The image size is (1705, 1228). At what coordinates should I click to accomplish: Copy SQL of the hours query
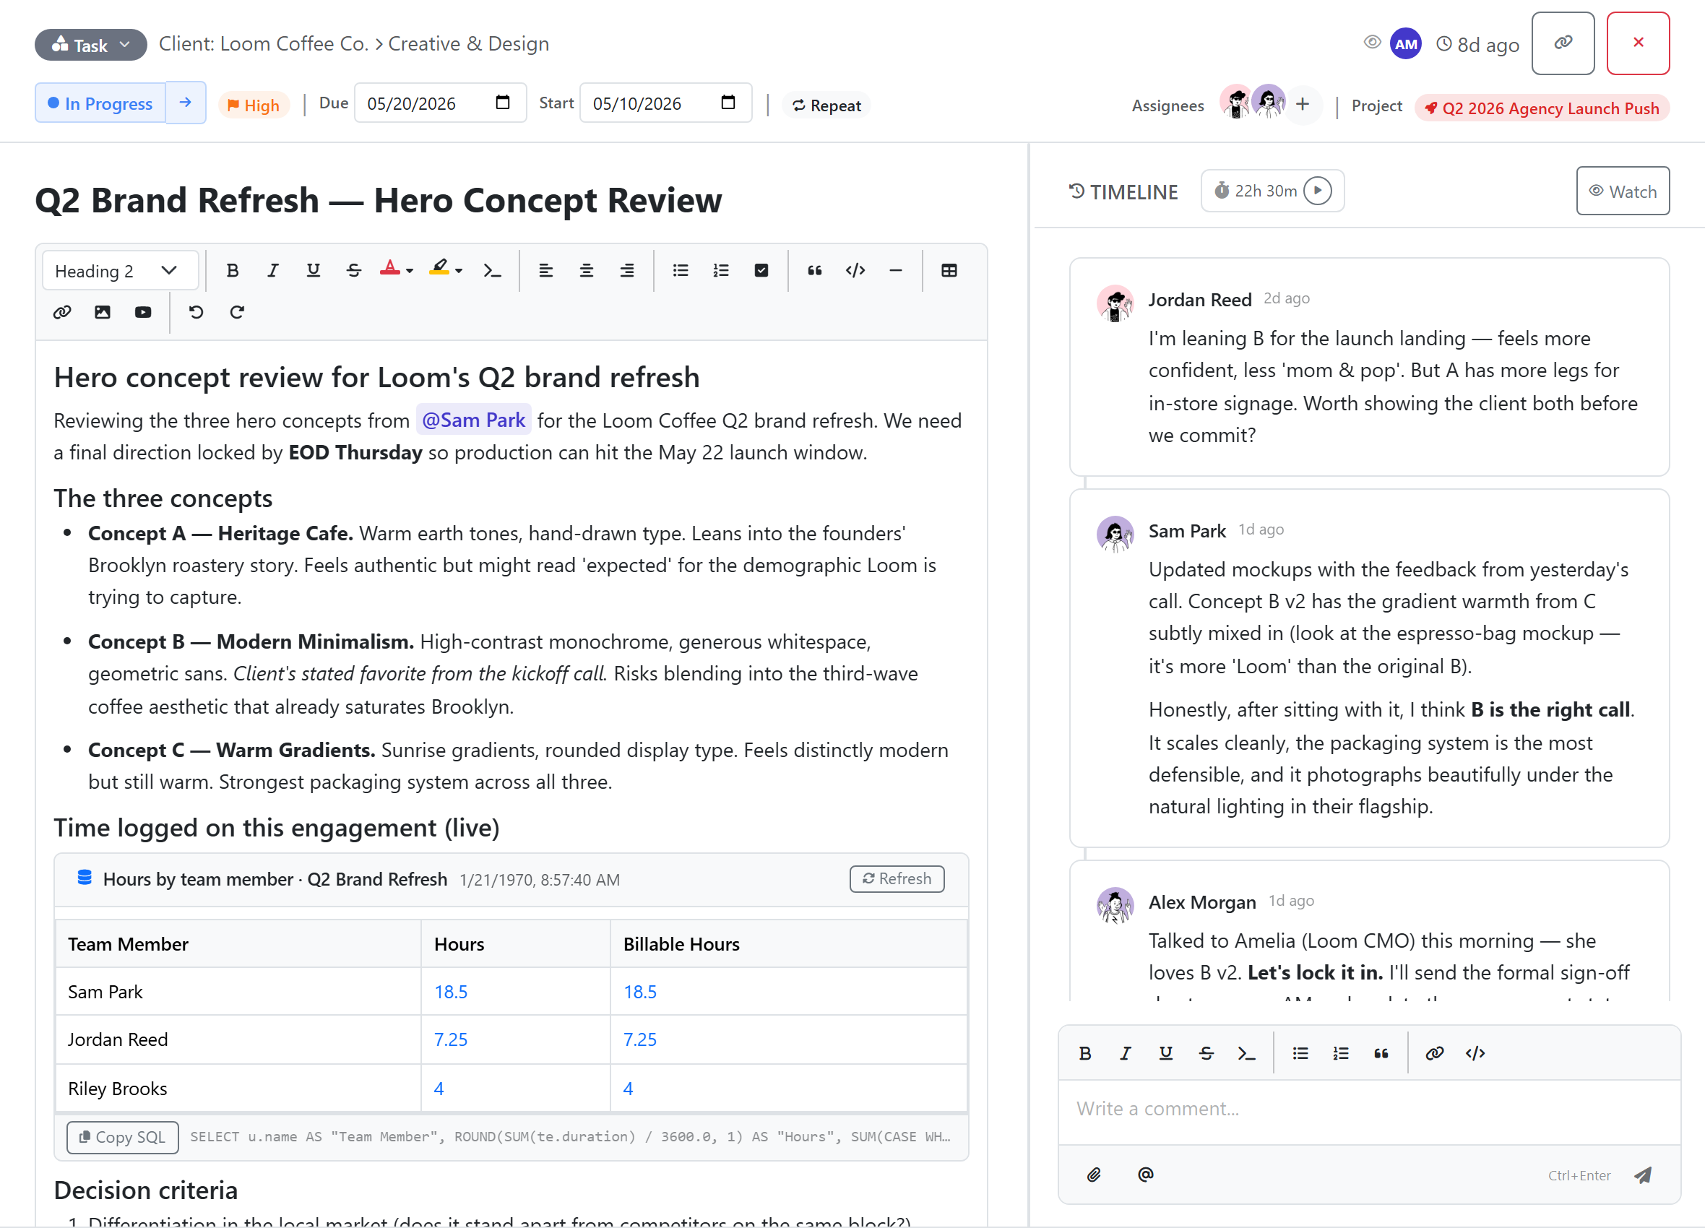click(123, 1137)
